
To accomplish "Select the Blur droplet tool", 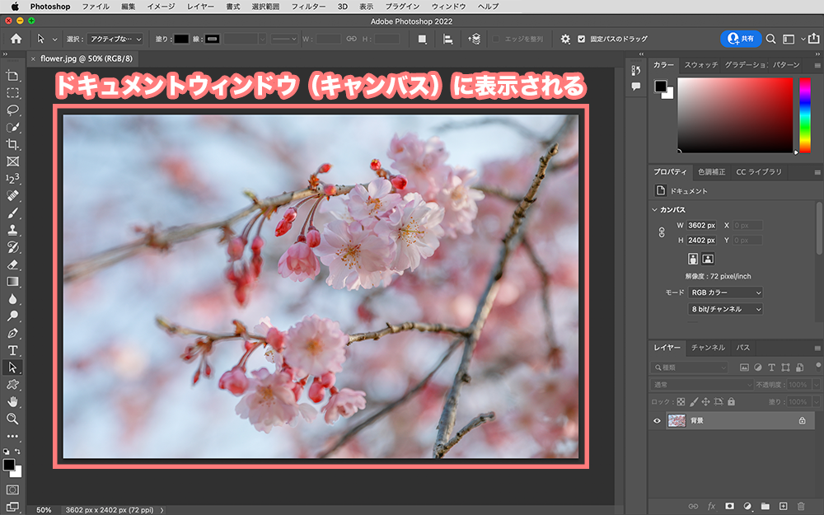I will (12, 299).
